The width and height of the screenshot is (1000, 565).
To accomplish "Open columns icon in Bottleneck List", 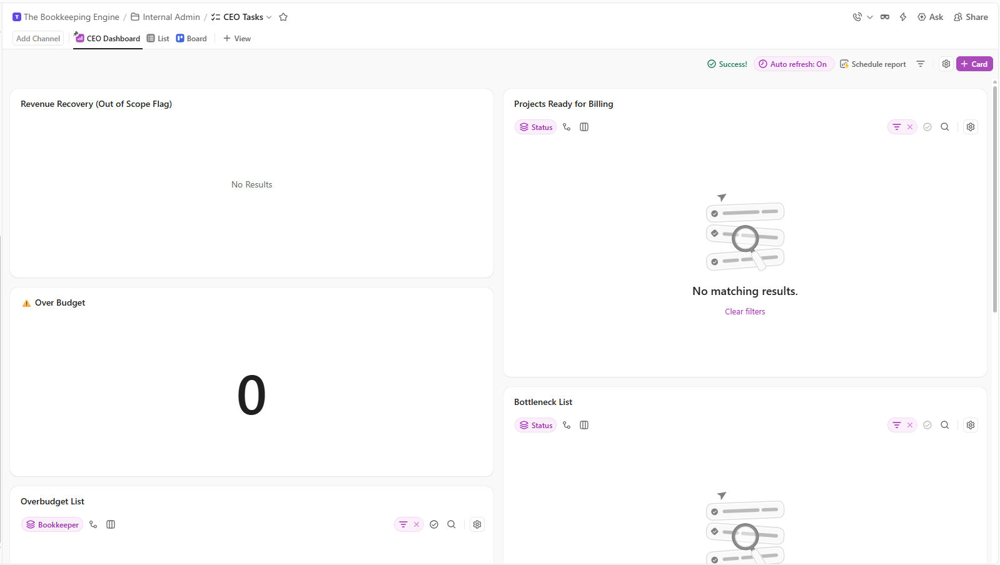I will [584, 425].
